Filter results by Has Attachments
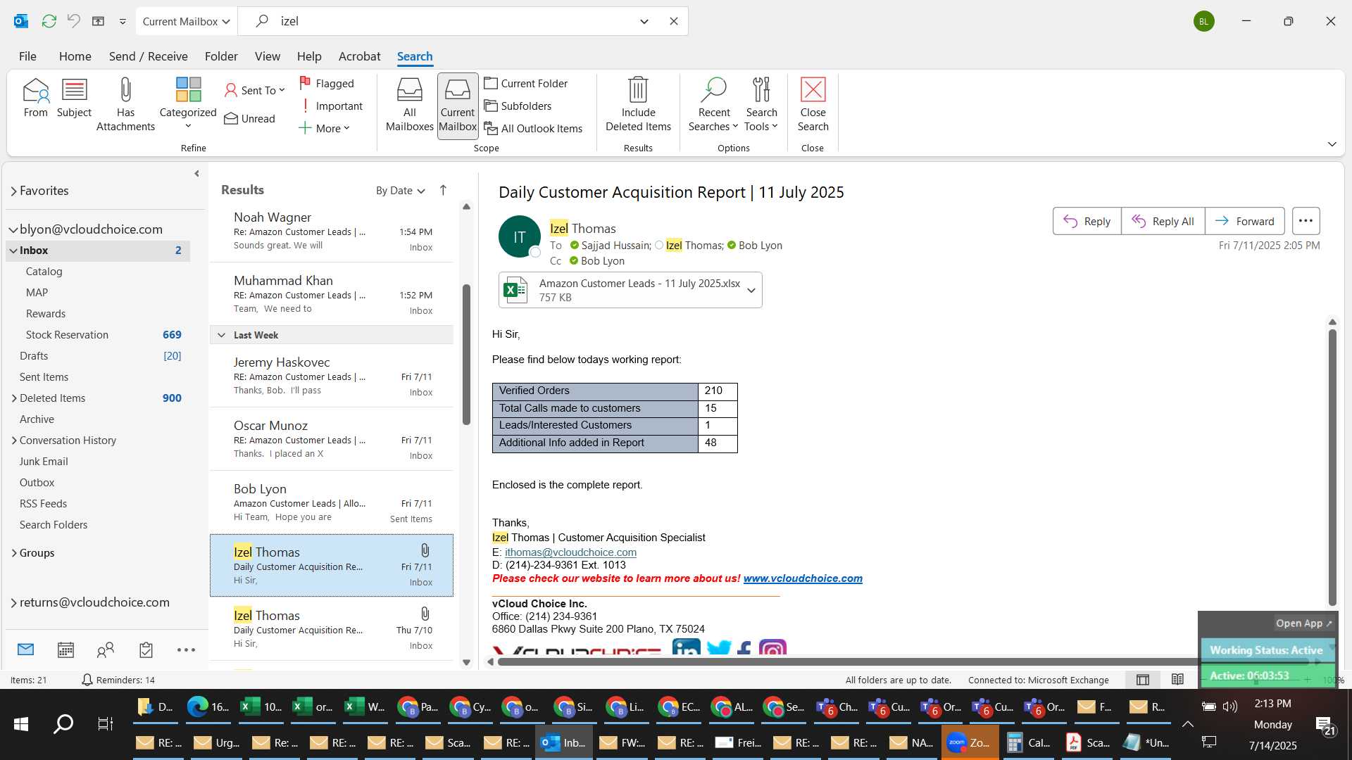 coord(125,106)
